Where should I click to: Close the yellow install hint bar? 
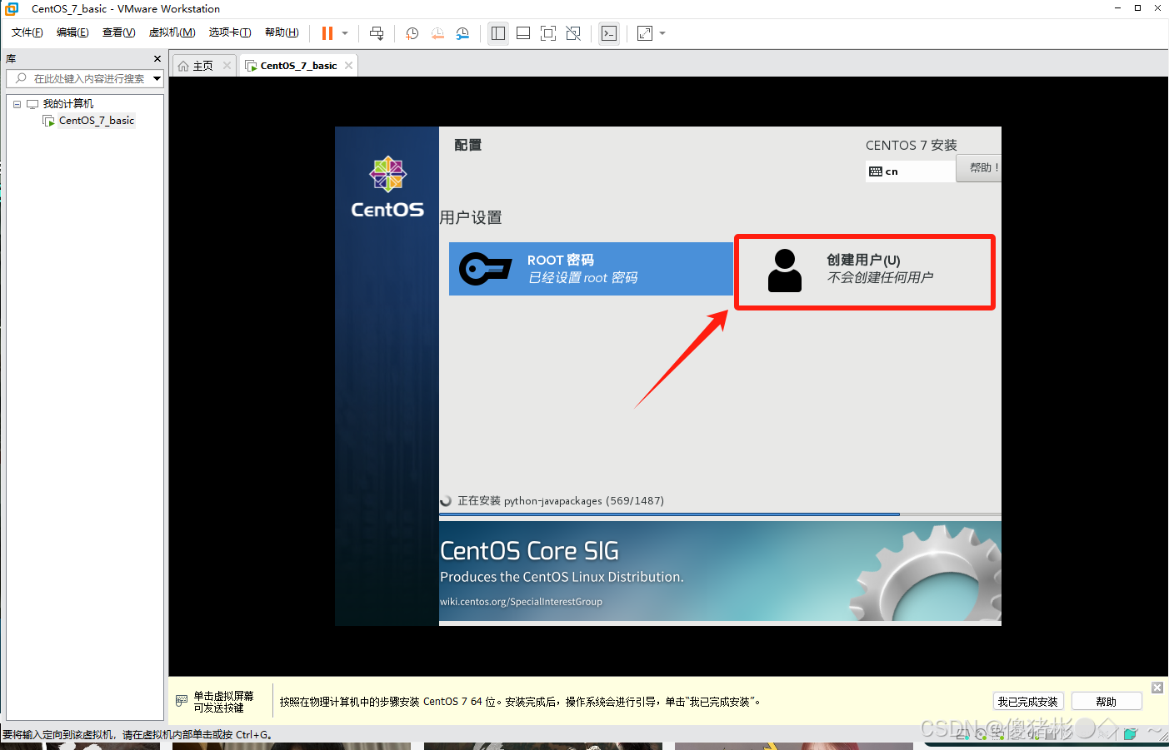(x=1157, y=688)
